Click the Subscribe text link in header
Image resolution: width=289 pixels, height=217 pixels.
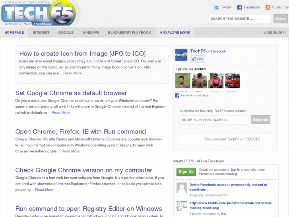coord(280,7)
